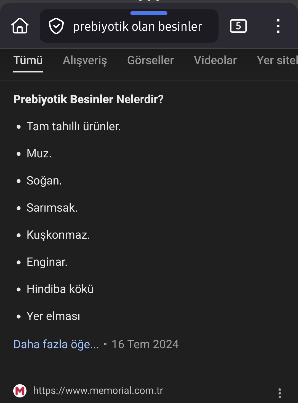Click the shield security icon in address bar
Viewport: 298px width, 403px height.
[x=56, y=26]
